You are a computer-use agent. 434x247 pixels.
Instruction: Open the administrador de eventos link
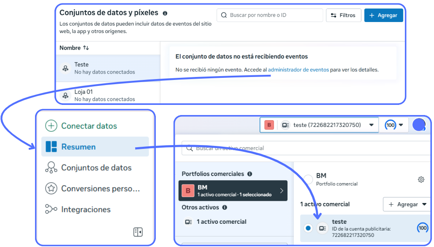[x=298, y=70]
